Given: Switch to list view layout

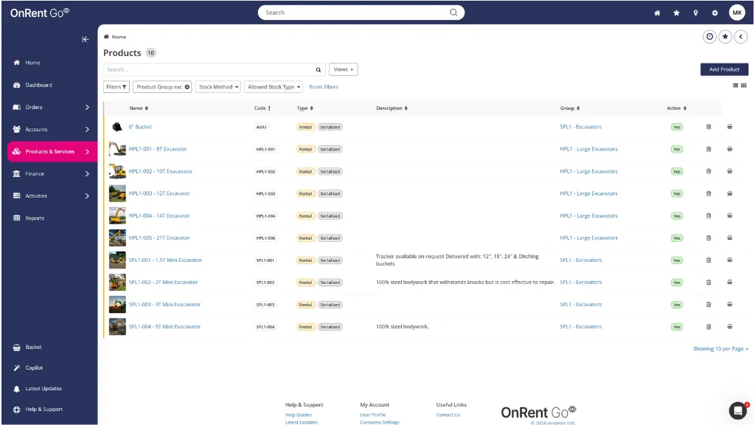Looking at the screenshot, I should (x=735, y=86).
